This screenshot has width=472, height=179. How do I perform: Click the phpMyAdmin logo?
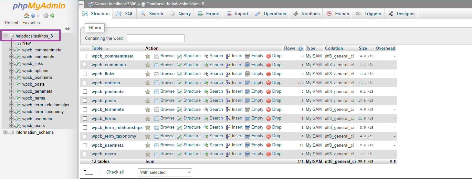[x=39, y=6]
